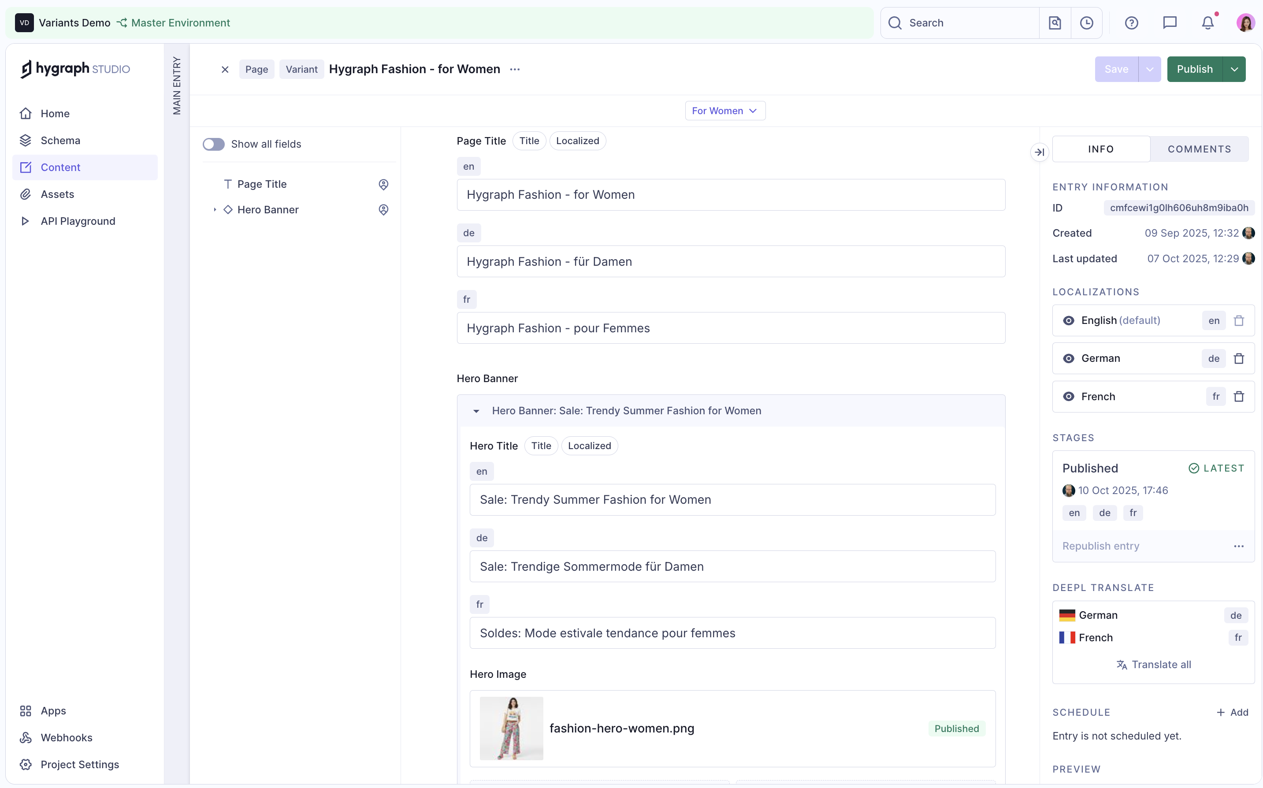The height and width of the screenshot is (788, 1263).
Task: Click the fashion-hero-women.png thumbnail
Action: [511, 729]
